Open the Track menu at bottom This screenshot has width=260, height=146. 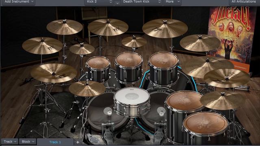[10, 142]
